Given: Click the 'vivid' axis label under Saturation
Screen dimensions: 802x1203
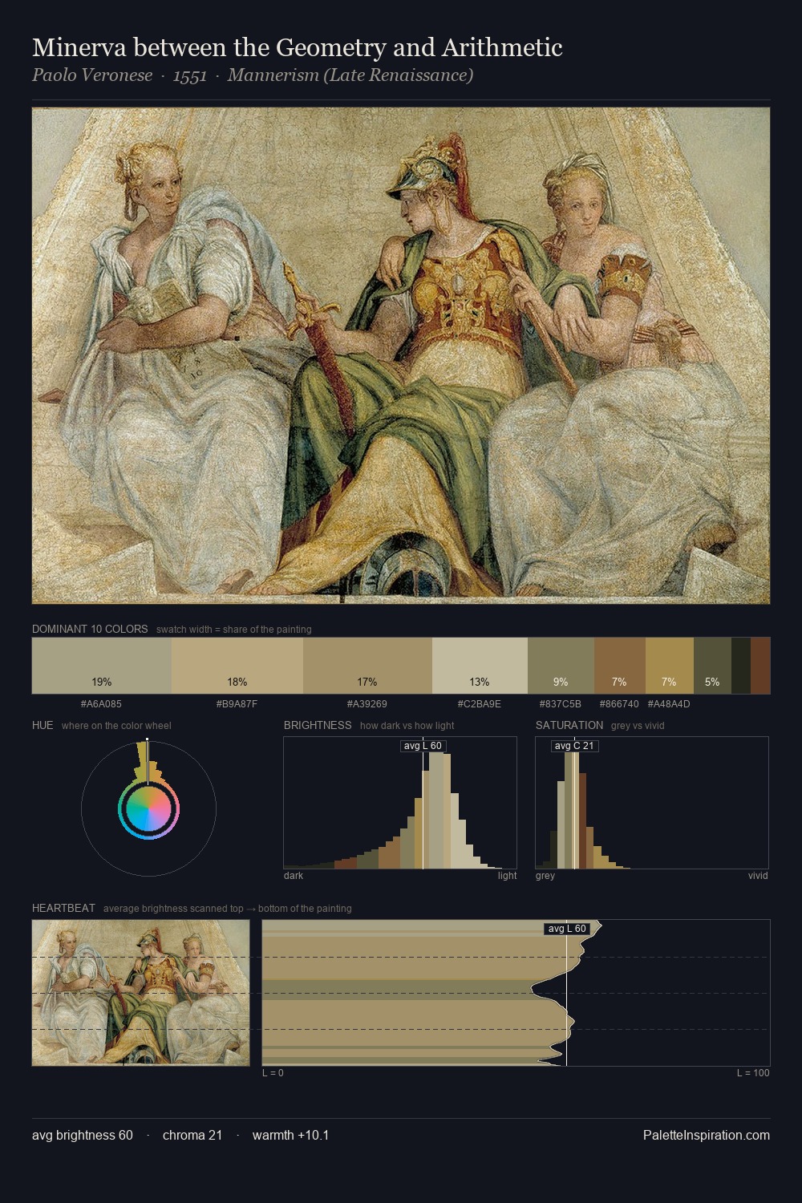Looking at the screenshot, I should [758, 876].
